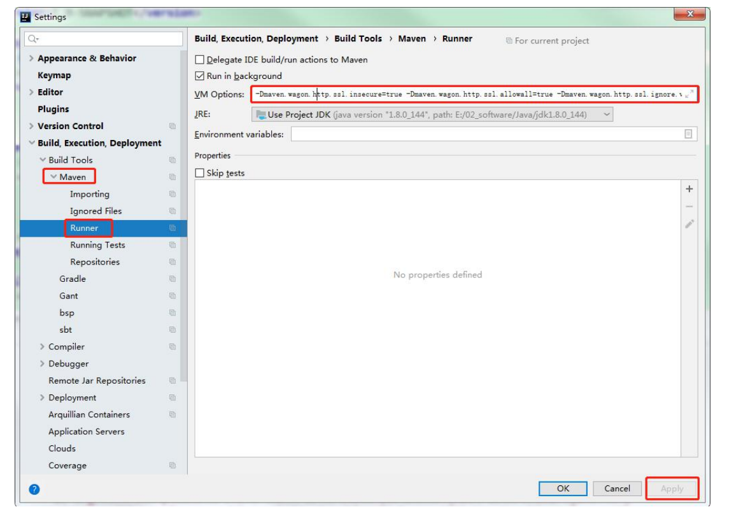741x507 pixels.
Task: Click project-level icon next to sbt
Action: (173, 330)
